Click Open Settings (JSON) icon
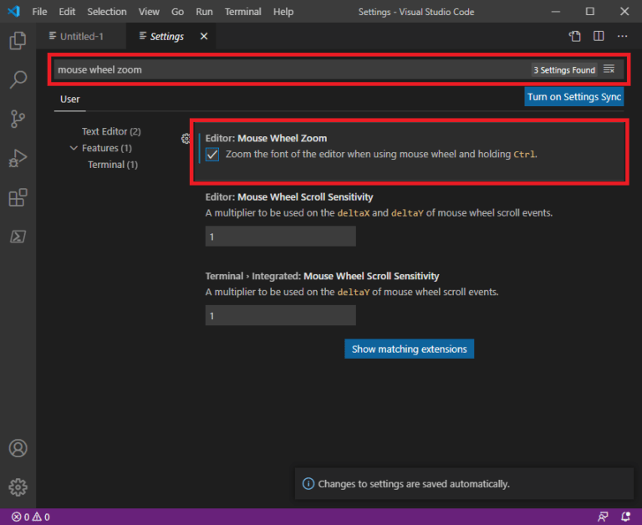This screenshot has height=525, width=642. [575, 37]
